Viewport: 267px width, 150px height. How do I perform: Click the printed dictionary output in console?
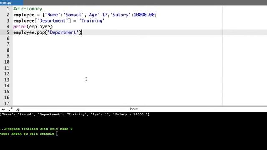tap(75, 115)
